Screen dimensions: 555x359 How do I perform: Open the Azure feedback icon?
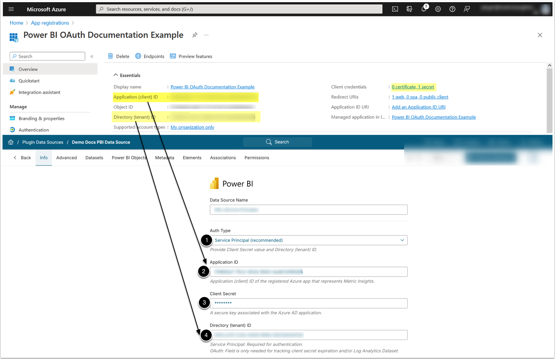pos(467,9)
